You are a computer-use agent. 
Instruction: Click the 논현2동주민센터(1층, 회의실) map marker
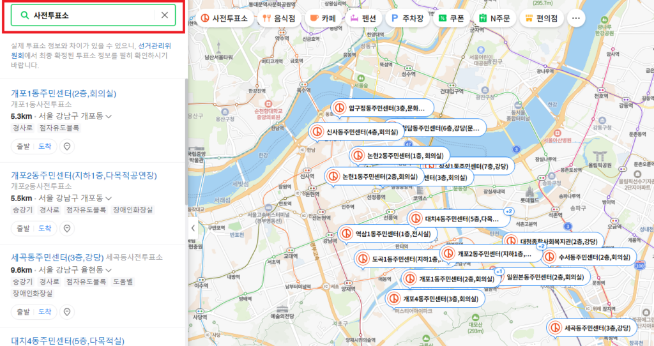[x=400, y=156]
